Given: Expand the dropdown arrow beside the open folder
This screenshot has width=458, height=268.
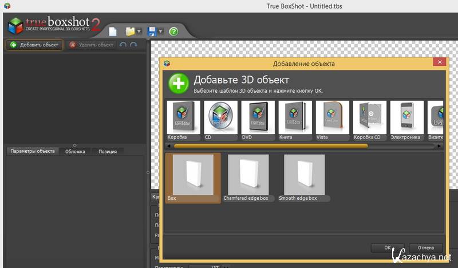Looking at the screenshot, I should 139,31.
